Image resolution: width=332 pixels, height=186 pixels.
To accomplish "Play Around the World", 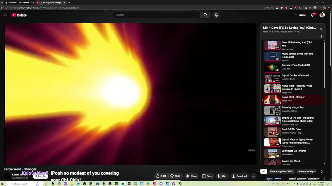I will click(293, 162).
